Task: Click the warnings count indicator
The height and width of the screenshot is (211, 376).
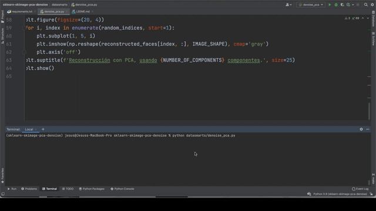Action: (x=347, y=18)
